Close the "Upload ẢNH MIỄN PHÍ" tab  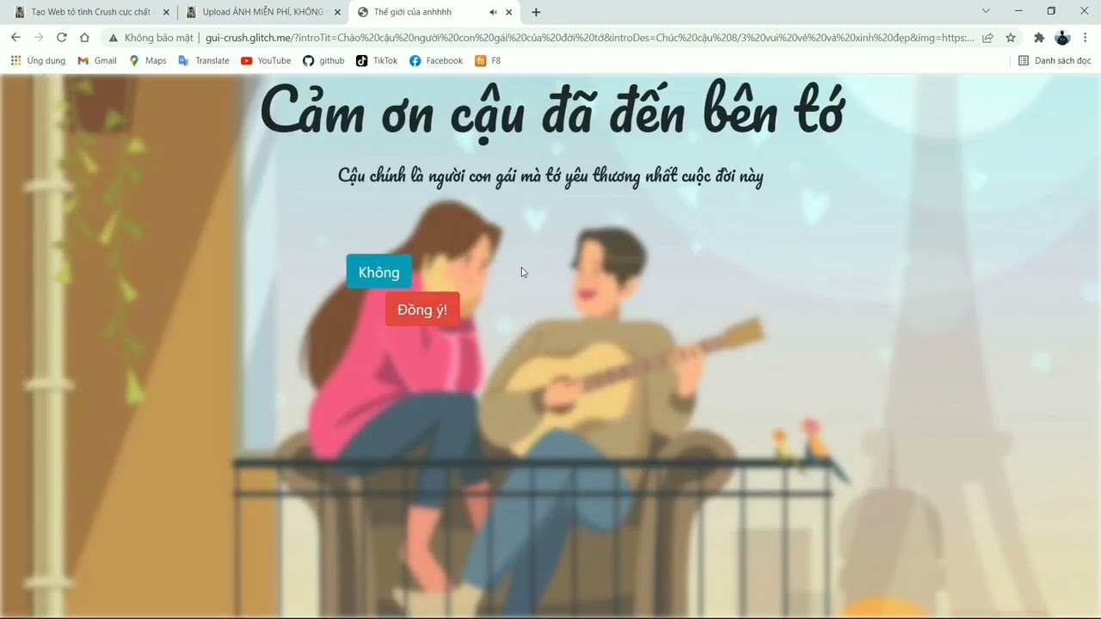coord(337,12)
